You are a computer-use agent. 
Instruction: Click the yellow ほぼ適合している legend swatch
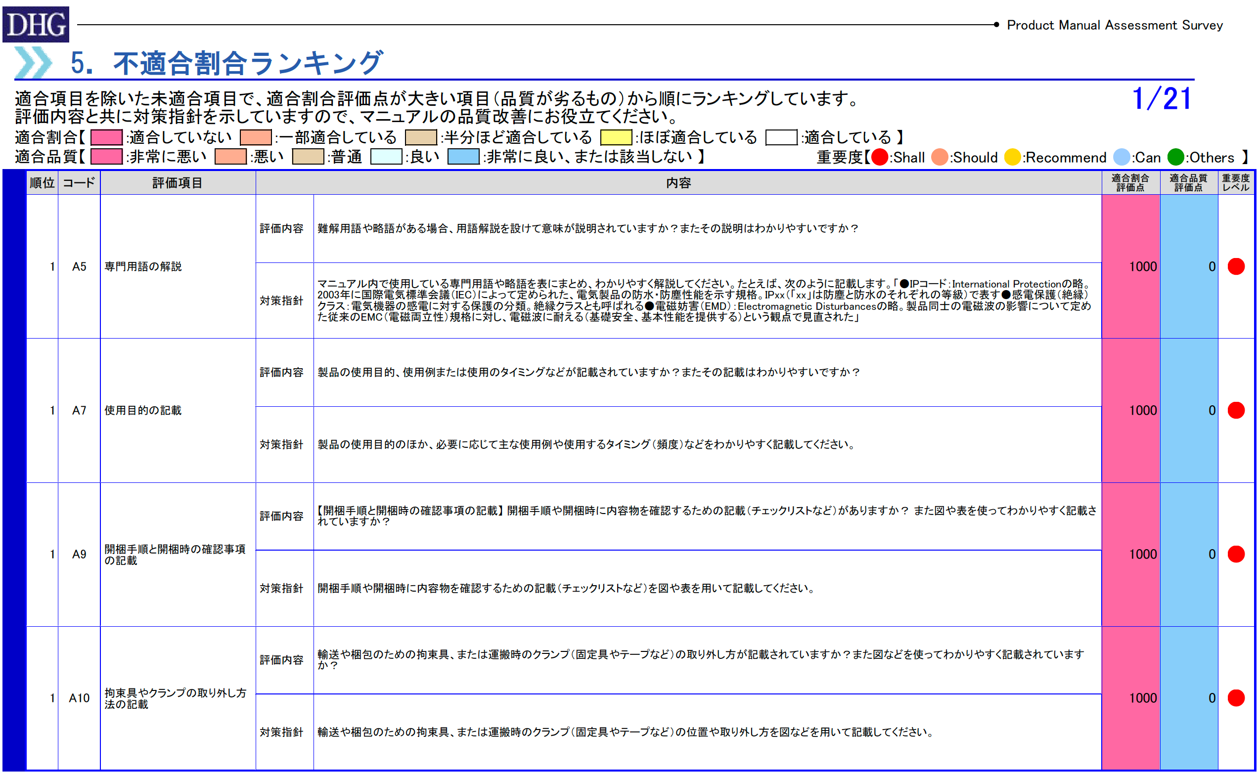click(616, 137)
